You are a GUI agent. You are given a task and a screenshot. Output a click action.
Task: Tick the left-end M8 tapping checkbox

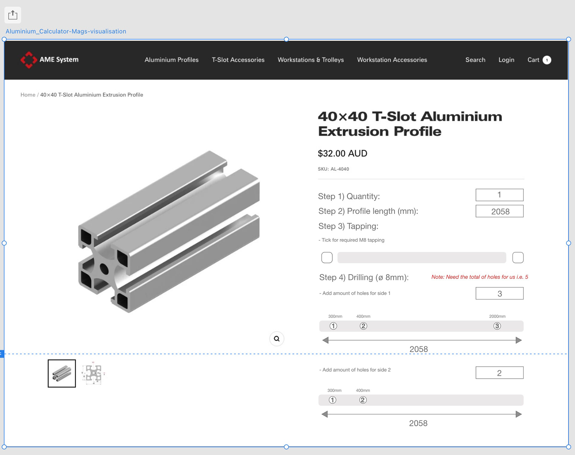(327, 257)
